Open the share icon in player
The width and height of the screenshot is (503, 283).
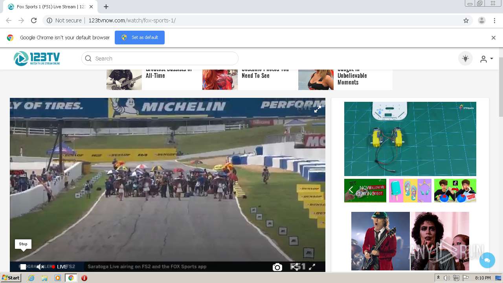[294, 267]
